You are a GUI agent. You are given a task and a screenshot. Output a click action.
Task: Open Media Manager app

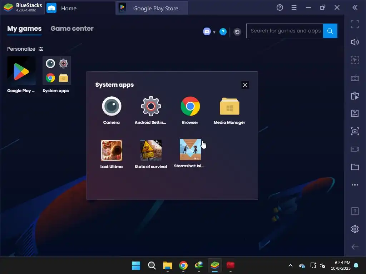[x=229, y=106]
